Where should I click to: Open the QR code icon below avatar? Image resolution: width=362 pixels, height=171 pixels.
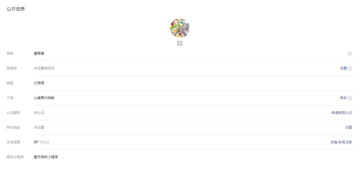click(180, 43)
